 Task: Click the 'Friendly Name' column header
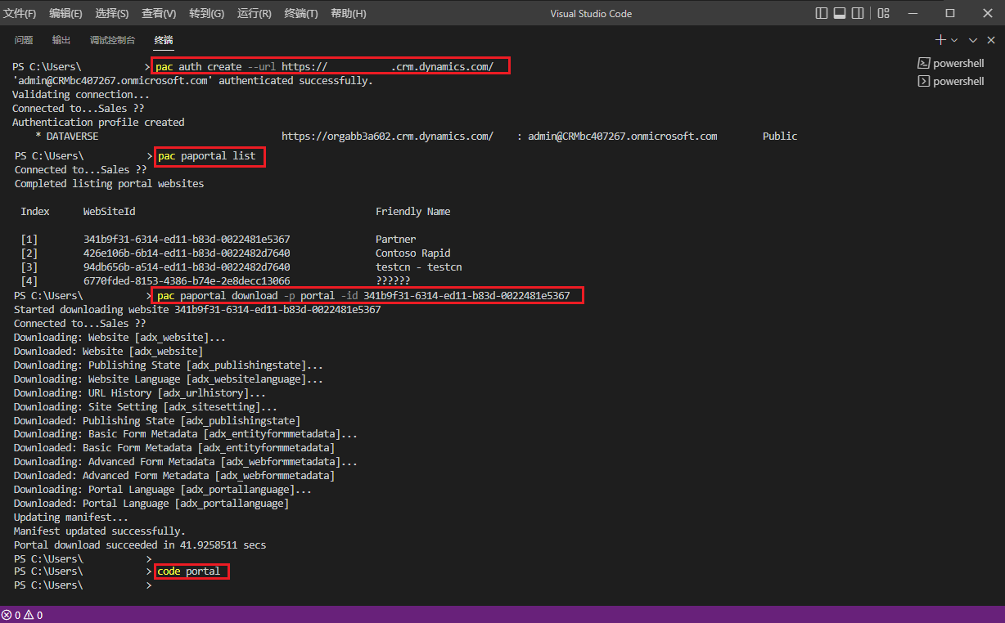tap(412, 211)
